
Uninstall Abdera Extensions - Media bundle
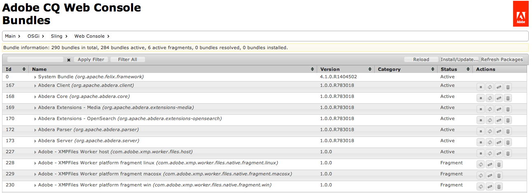508,109
